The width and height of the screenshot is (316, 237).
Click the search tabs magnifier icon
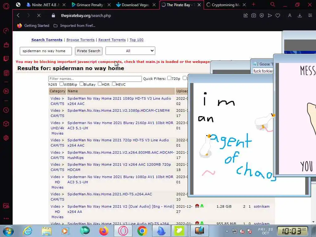(x=272, y=5)
